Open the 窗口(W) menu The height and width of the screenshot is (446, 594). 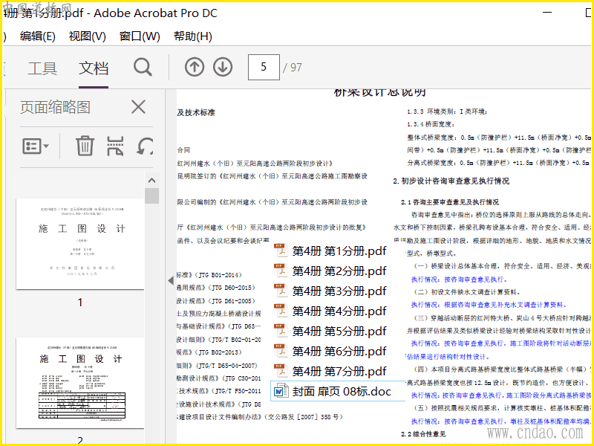[x=140, y=36]
